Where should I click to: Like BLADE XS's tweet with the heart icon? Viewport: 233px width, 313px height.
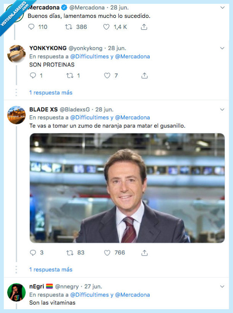coord(108,253)
